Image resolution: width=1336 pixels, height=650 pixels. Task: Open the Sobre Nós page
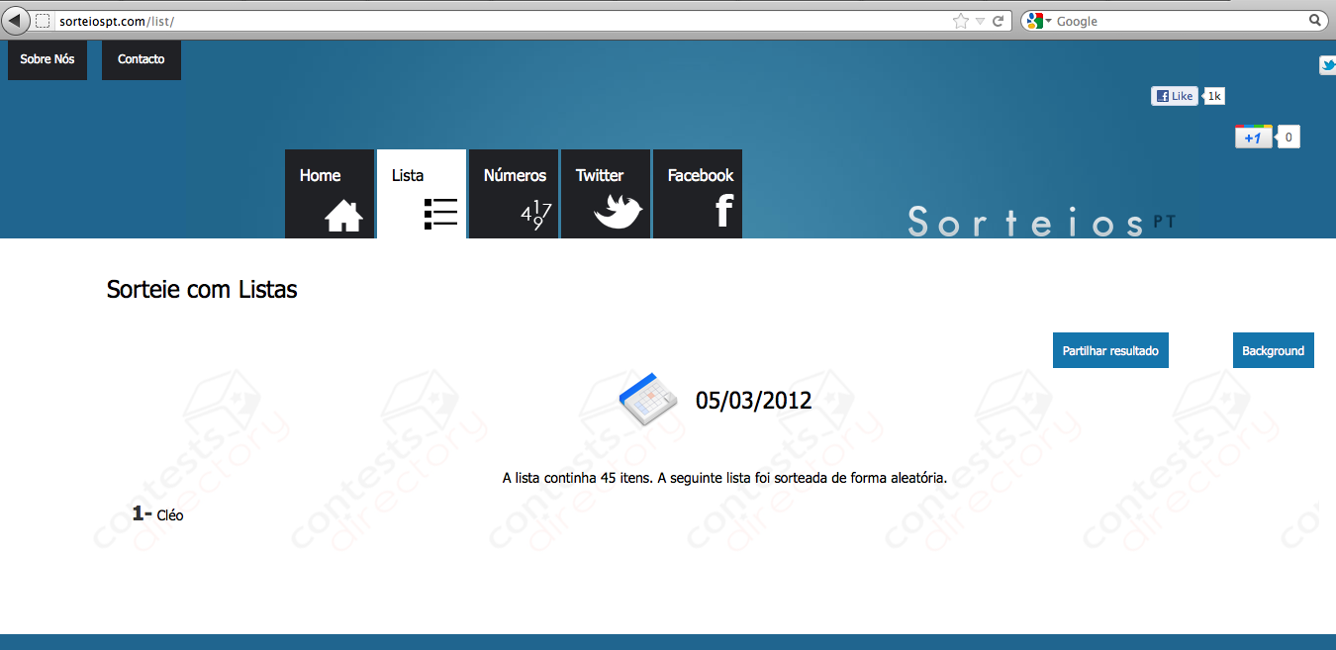(48, 59)
